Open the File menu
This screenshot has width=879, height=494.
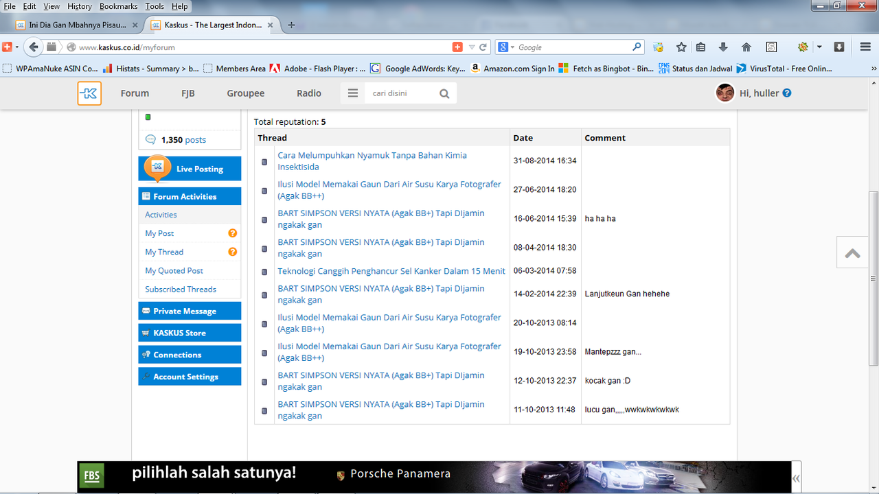pos(10,6)
